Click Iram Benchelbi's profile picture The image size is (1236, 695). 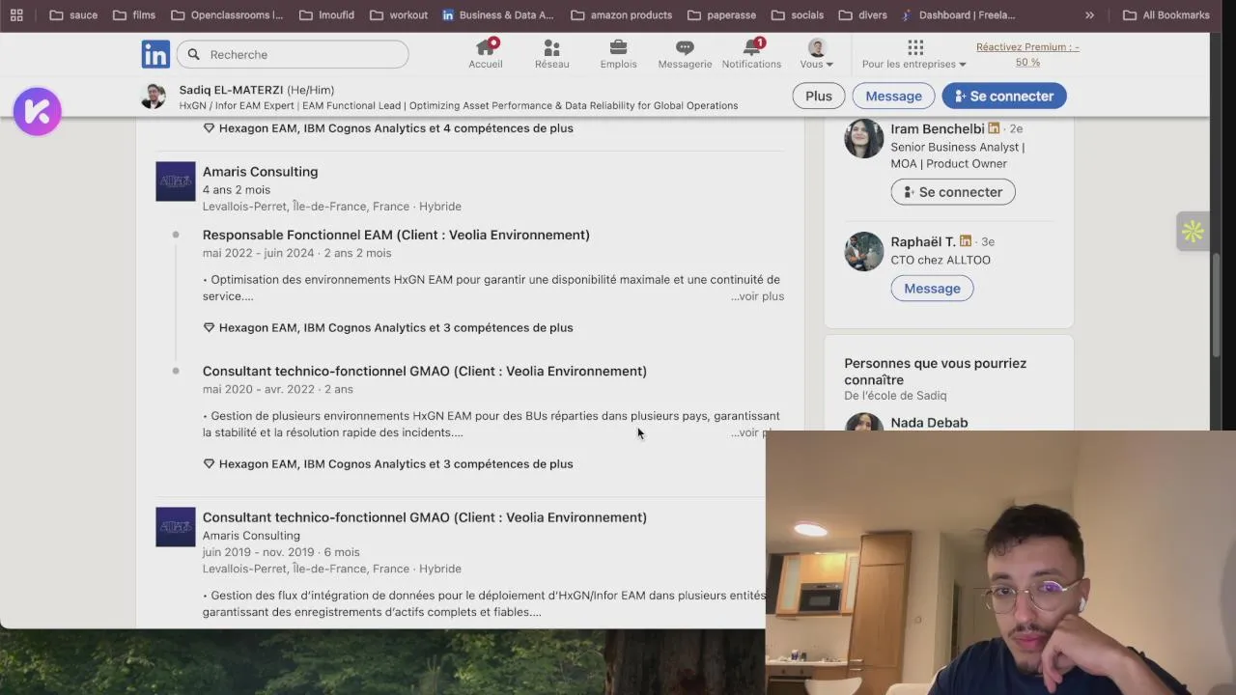coord(864,138)
